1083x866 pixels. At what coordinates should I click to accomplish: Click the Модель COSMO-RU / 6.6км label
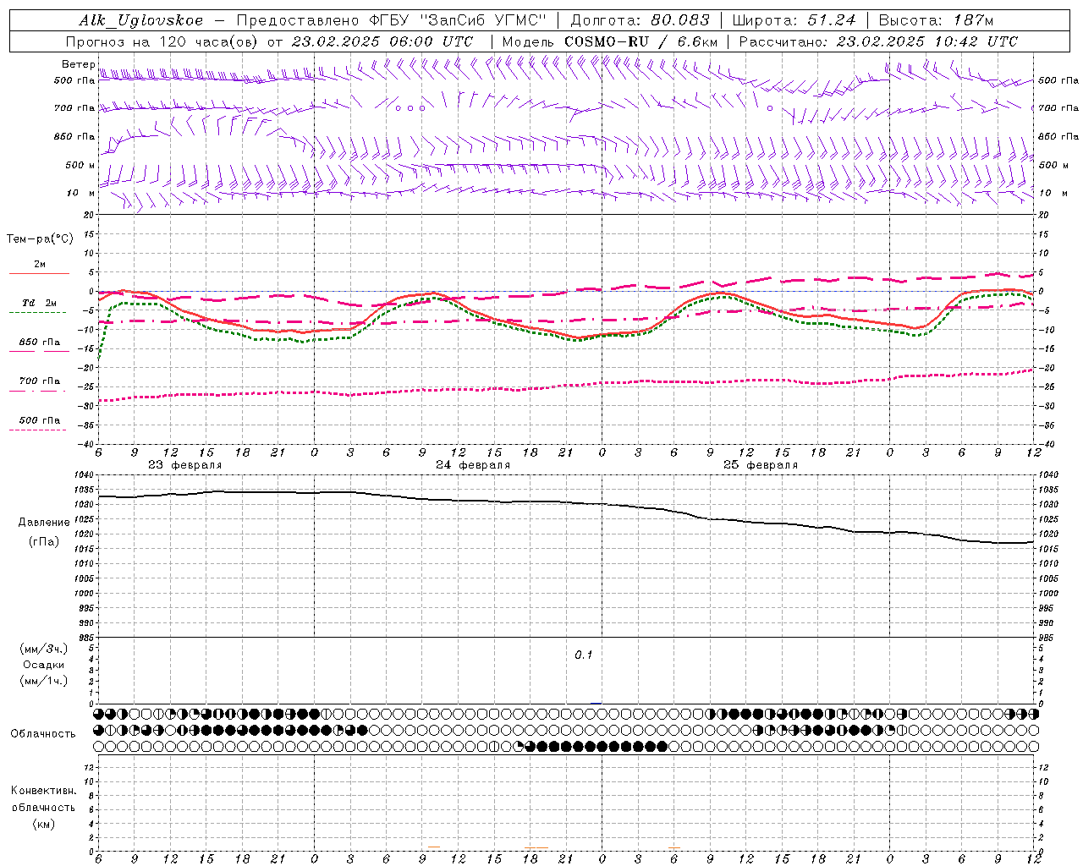[610, 41]
